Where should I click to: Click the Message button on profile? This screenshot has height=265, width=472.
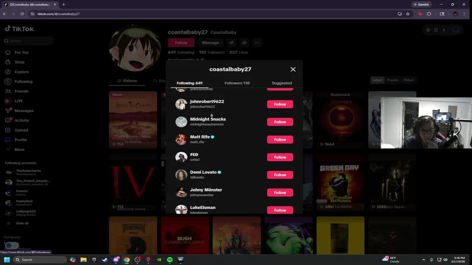[210, 43]
